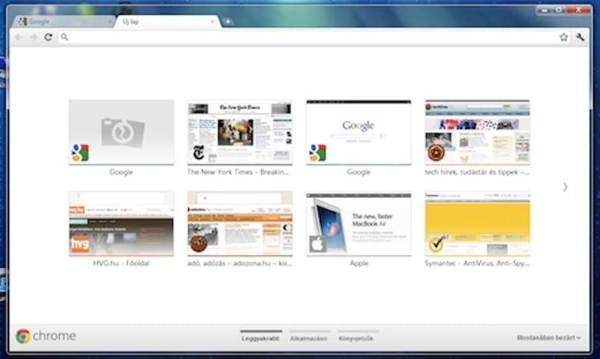The image size is (600, 359).
Task: Open a new tab with plus button
Action: pos(227,22)
